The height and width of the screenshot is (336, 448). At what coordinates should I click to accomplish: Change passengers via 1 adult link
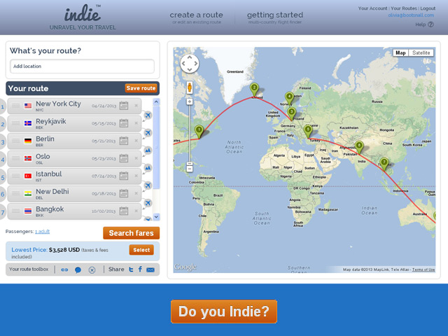(x=42, y=232)
